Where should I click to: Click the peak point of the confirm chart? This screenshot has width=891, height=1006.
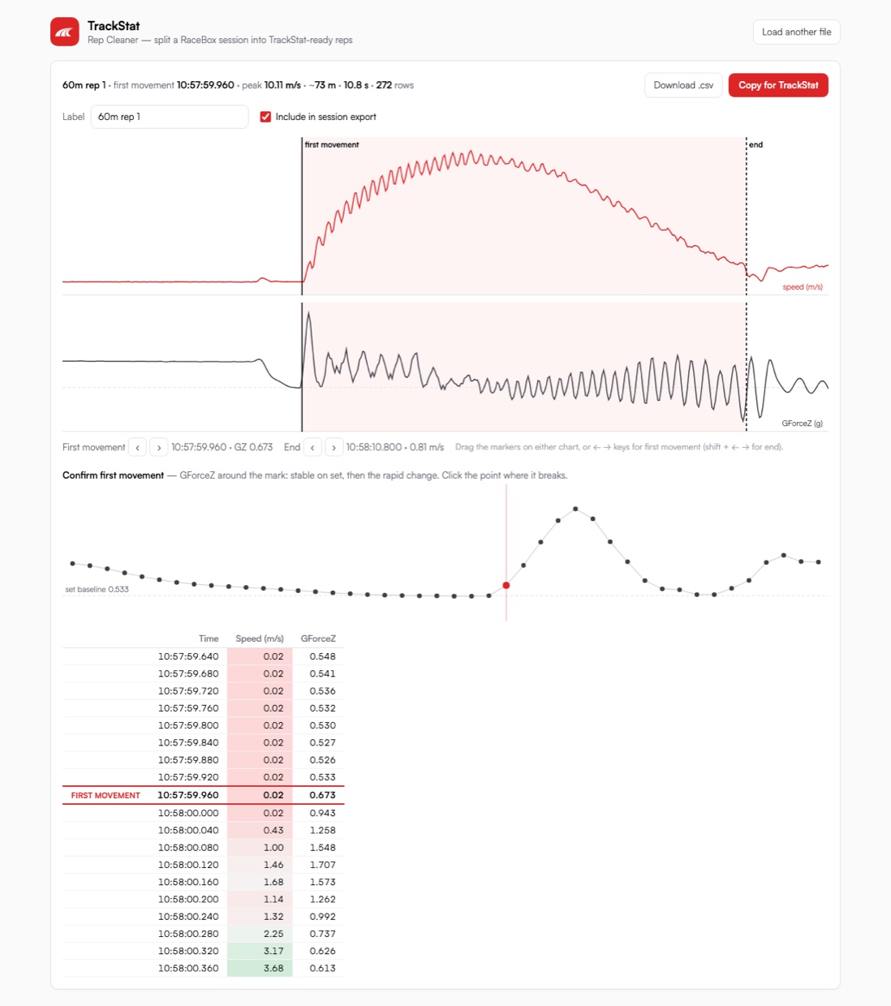[x=575, y=509]
